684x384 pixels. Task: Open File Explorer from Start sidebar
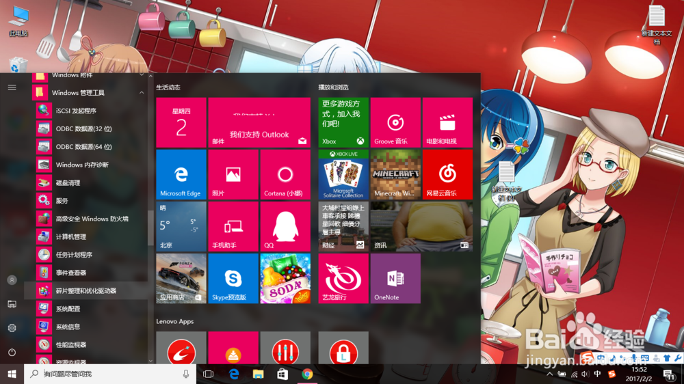click(12, 304)
